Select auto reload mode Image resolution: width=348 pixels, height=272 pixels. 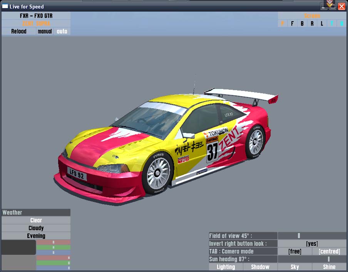tap(62, 31)
